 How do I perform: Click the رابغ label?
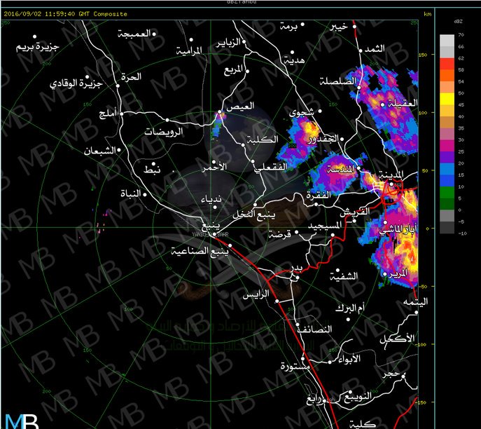314,400
